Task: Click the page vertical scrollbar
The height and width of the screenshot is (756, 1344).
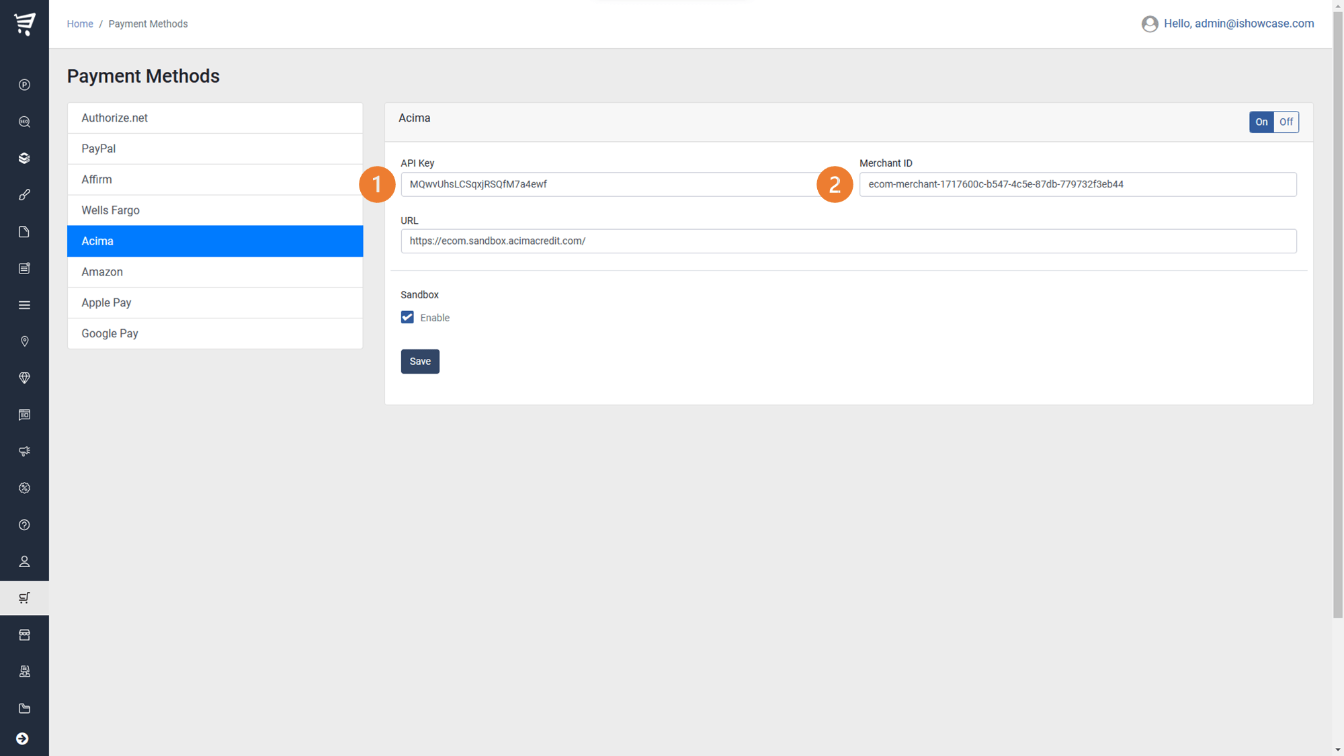Action: pyautogui.click(x=1338, y=314)
